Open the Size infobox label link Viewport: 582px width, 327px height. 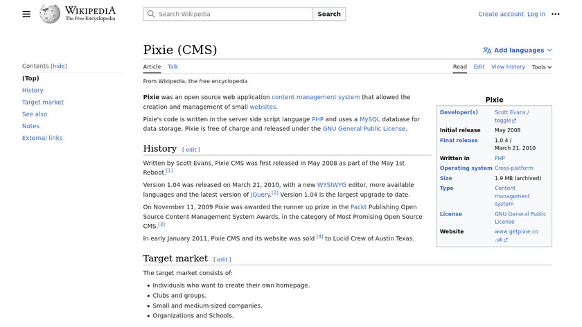click(x=446, y=178)
